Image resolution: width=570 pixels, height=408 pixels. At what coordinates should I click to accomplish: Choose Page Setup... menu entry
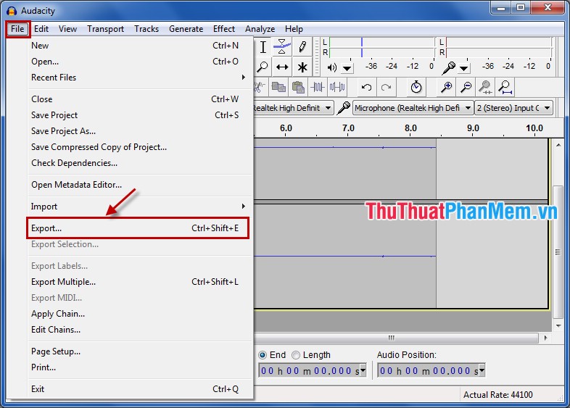(x=140, y=351)
